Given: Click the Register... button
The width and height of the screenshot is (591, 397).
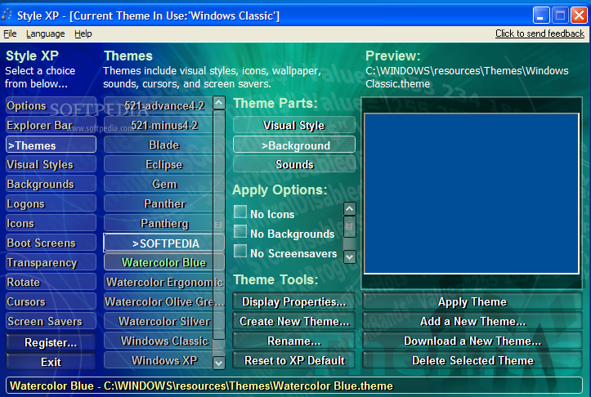Looking at the screenshot, I should coord(51,342).
